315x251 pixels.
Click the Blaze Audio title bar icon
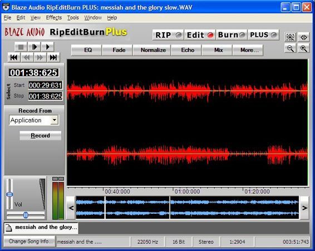(x=6, y=7)
